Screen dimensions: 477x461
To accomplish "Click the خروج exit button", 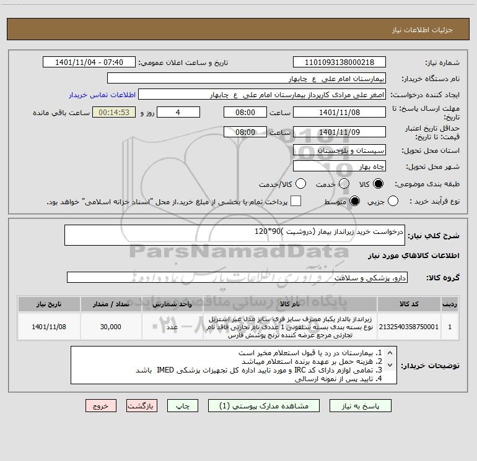I will click(101, 406).
